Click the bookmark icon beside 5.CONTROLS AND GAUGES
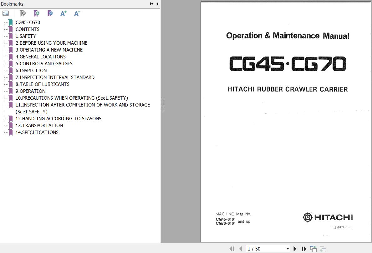The height and width of the screenshot is (253, 372). (10, 64)
